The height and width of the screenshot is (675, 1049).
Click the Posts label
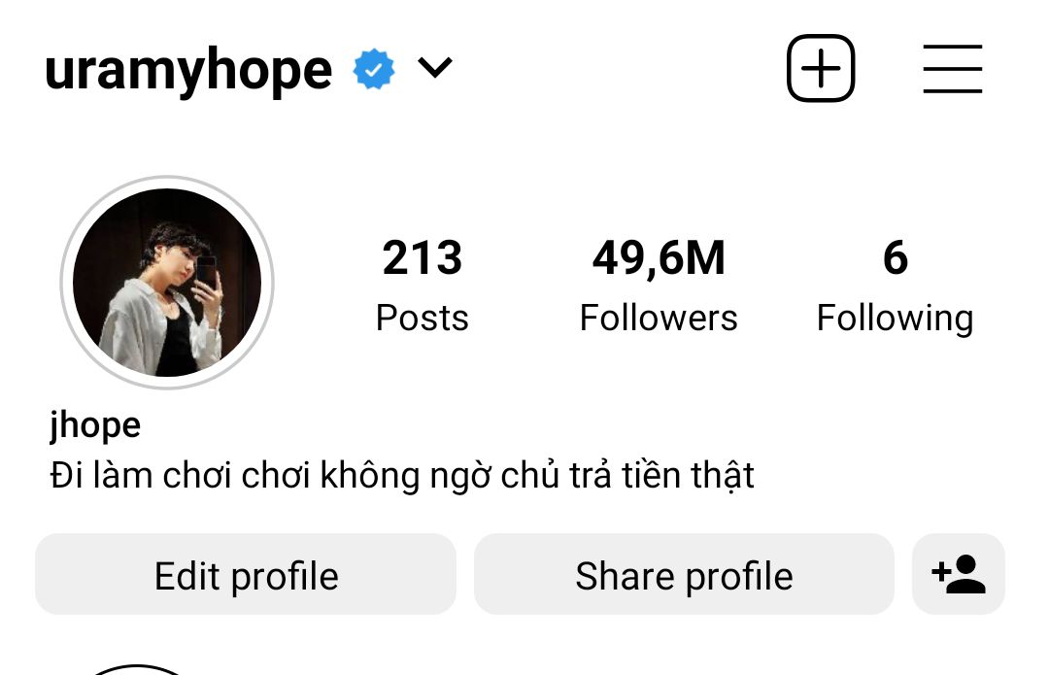tap(423, 318)
